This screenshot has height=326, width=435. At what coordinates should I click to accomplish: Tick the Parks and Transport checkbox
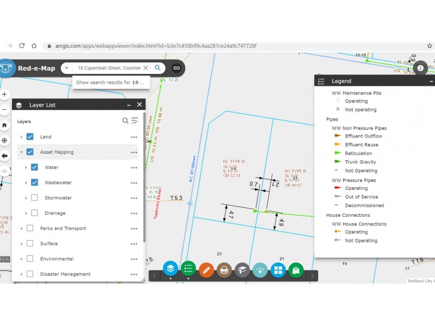click(x=30, y=228)
